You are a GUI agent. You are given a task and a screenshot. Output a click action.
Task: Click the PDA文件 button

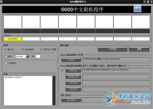tap(73, 70)
